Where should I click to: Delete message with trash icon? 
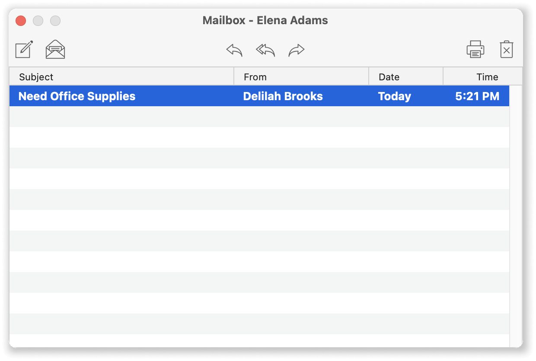[x=507, y=49]
